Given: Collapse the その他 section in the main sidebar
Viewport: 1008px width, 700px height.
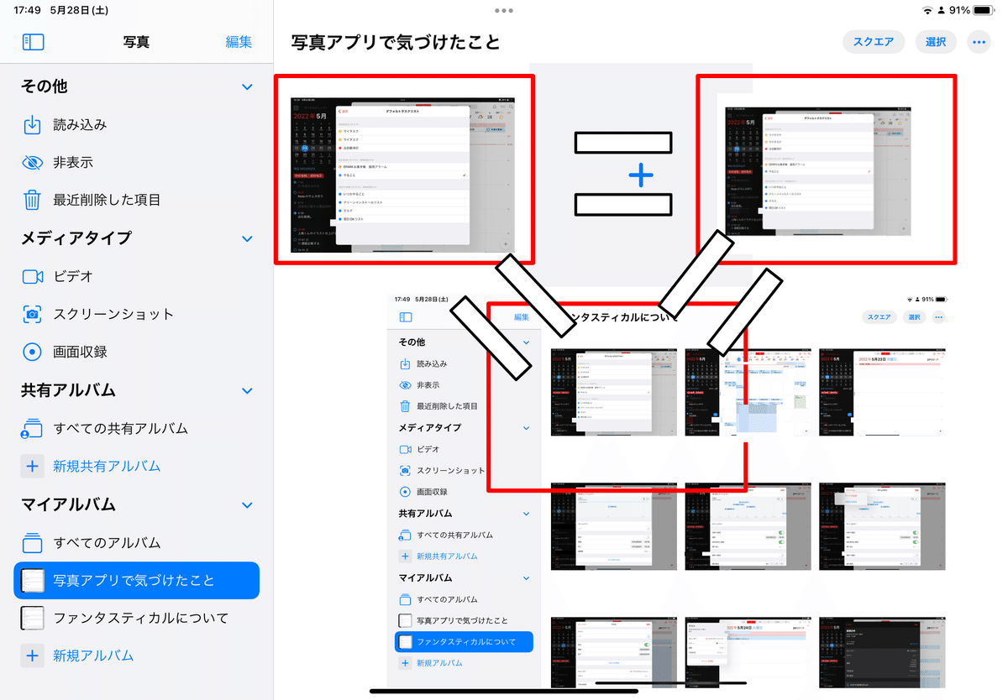Looking at the screenshot, I should tap(247, 86).
